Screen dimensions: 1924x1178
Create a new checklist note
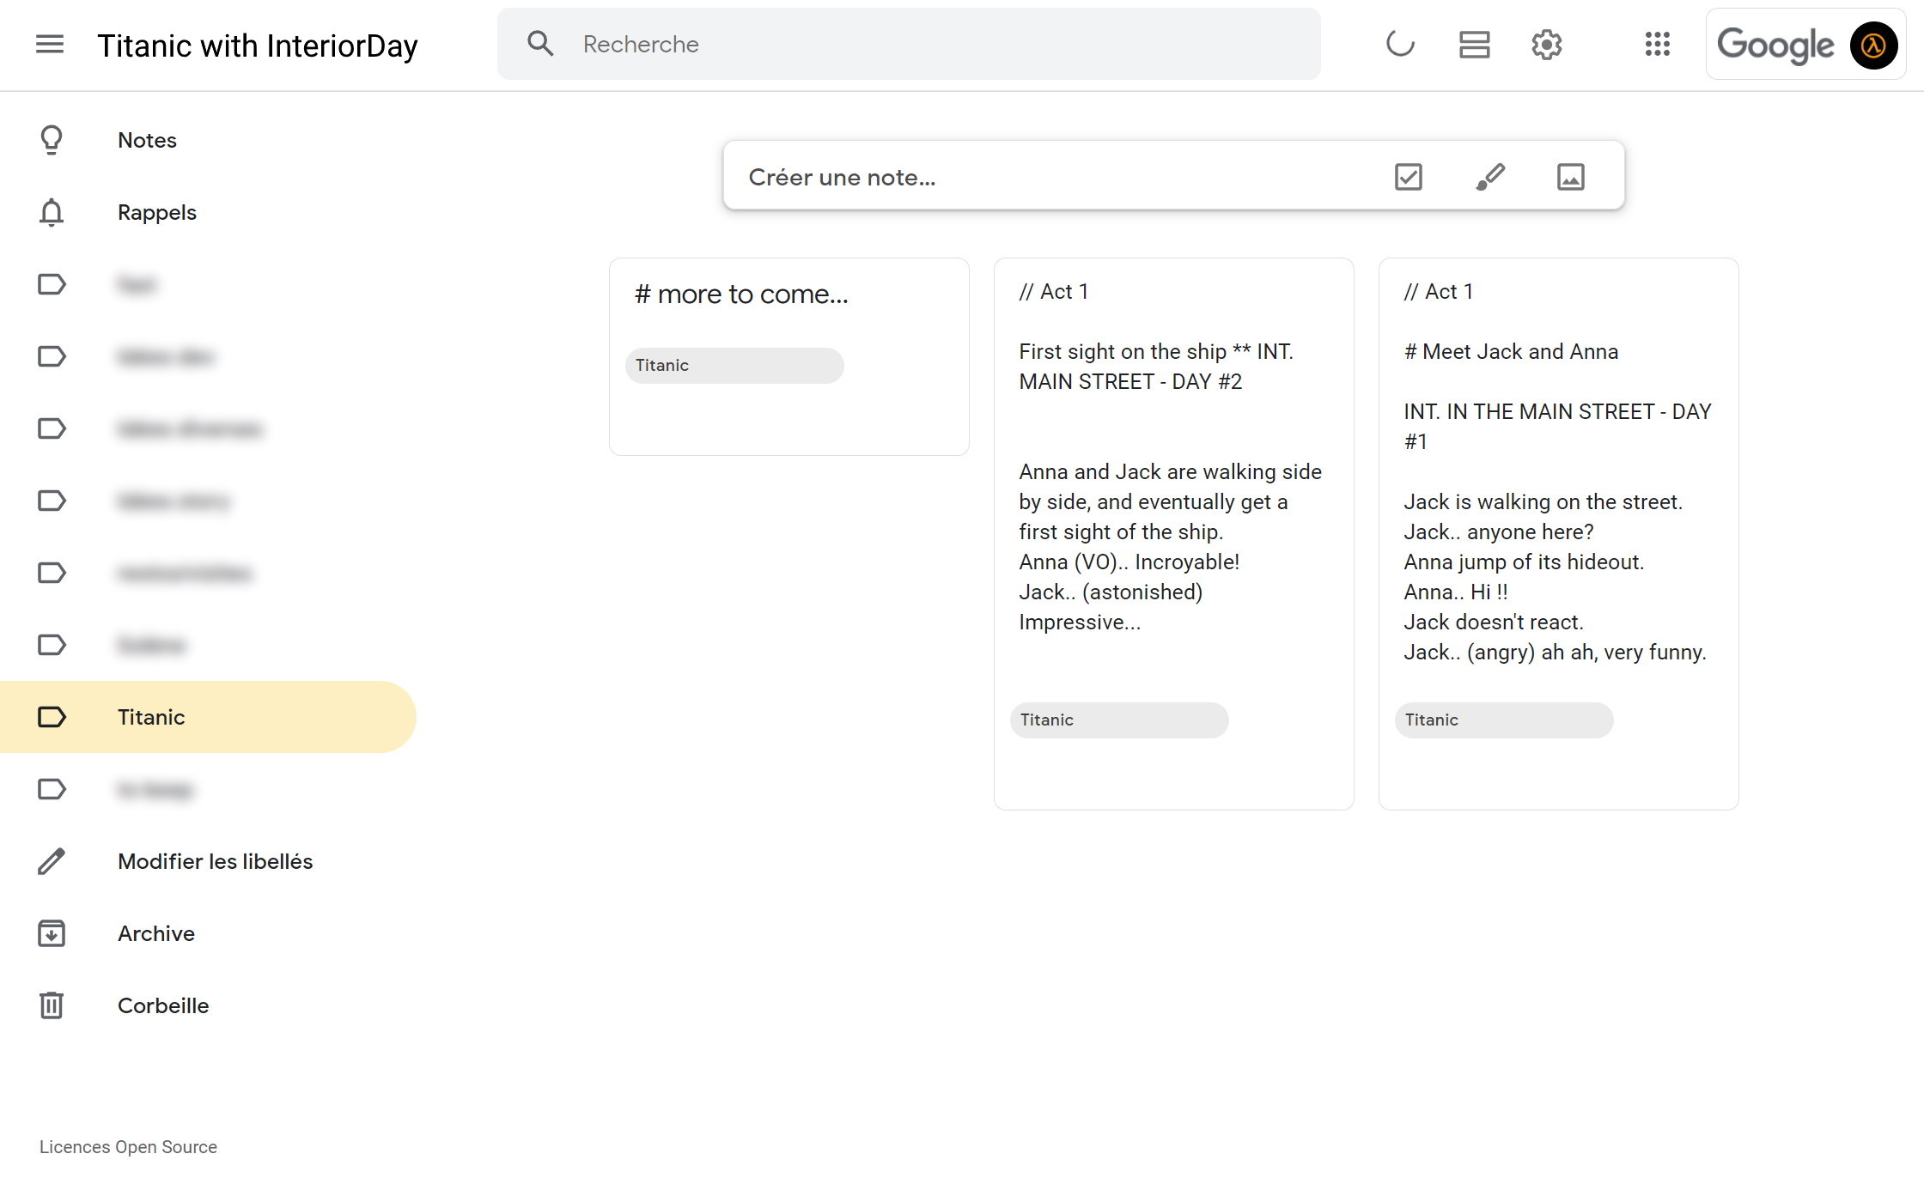[1409, 177]
